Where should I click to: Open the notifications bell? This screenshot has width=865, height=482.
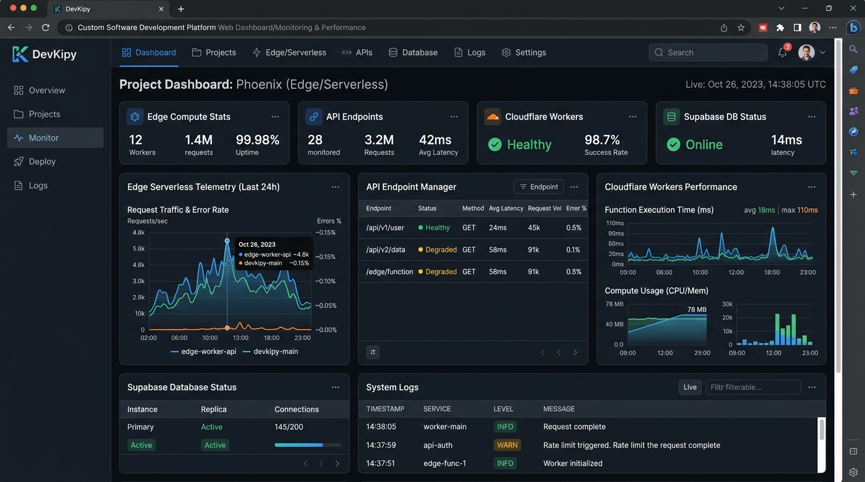(x=783, y=52)
